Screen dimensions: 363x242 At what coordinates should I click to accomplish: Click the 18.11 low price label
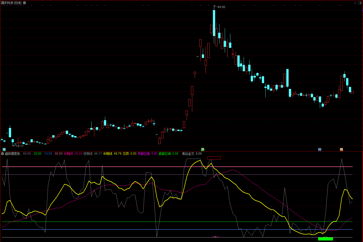tap(19, 146)
